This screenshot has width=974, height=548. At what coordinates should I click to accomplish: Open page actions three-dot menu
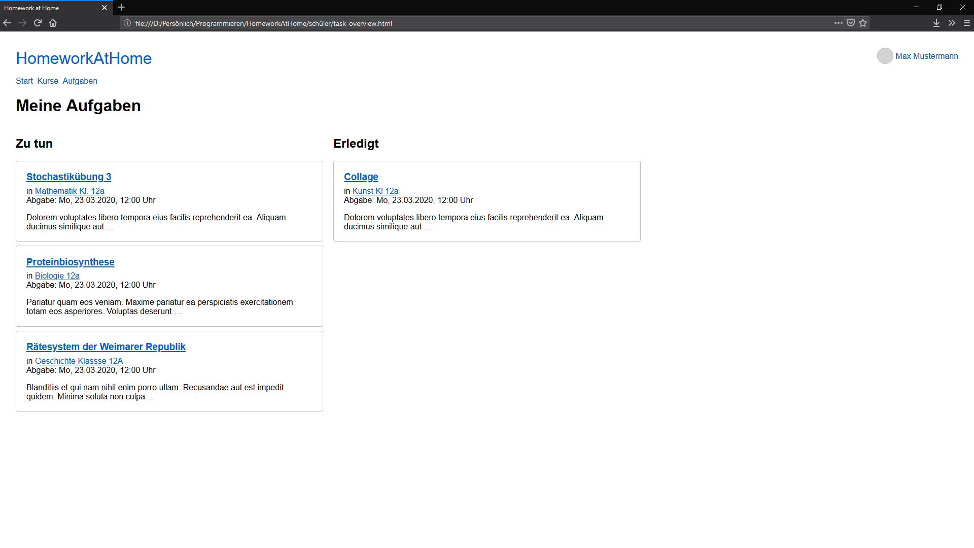[x=838, y=23]
